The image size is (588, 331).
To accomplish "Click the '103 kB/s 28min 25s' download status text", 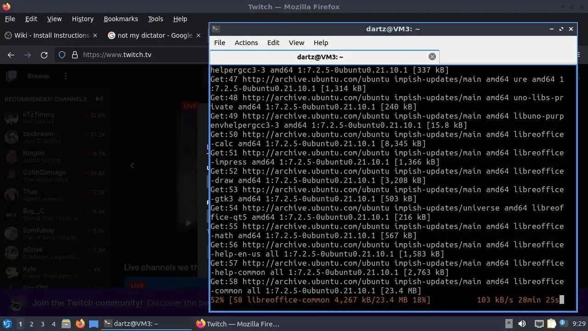I will [518, 300].
